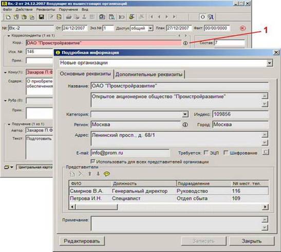Switch to Дополнительные реквизиты tab
Viewport: 281px width, 252px height.
pyautogui.click(x=149, y=75)
